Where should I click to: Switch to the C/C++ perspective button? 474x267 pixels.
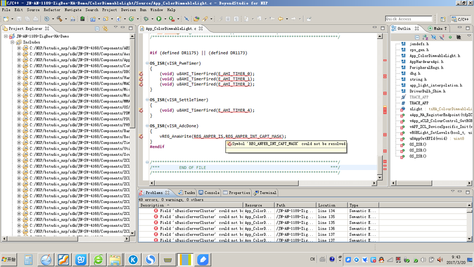(x=460, y=19)
